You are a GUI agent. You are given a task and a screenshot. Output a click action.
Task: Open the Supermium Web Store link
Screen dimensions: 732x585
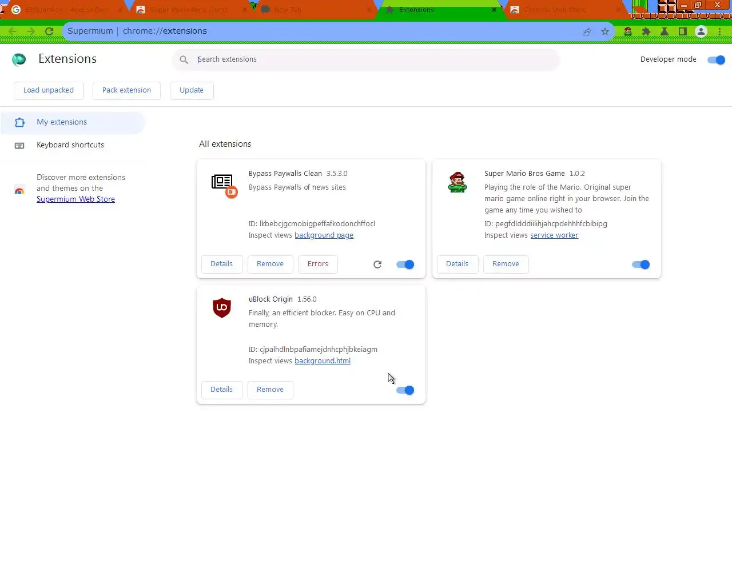[75, 199]
